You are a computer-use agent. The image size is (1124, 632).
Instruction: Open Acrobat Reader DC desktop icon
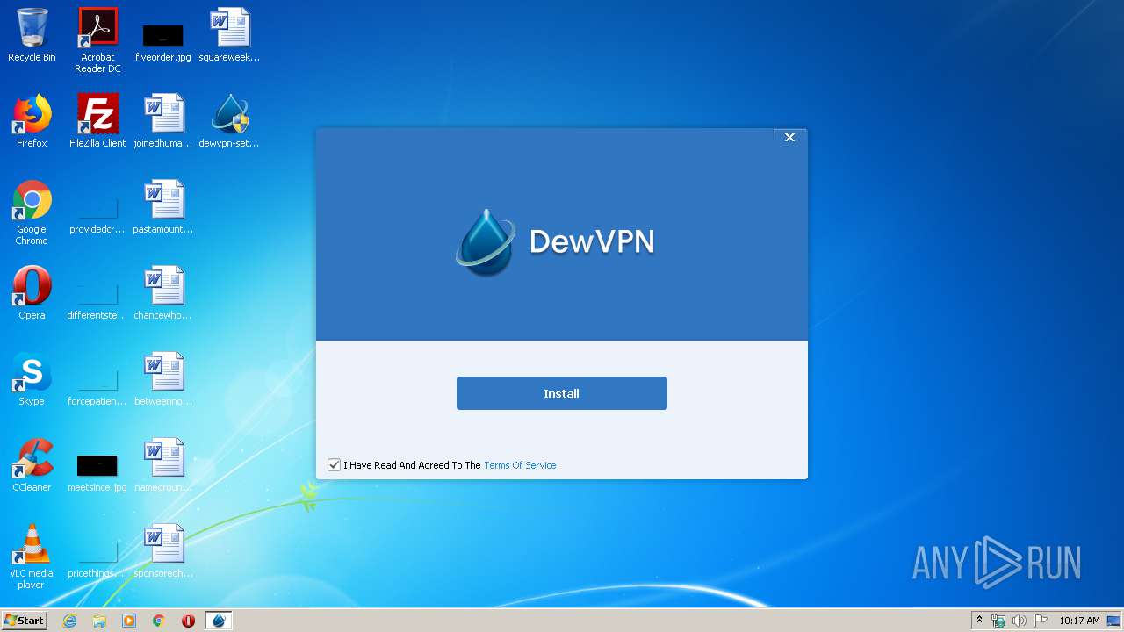pyautogui.click(x=97, y=39)
